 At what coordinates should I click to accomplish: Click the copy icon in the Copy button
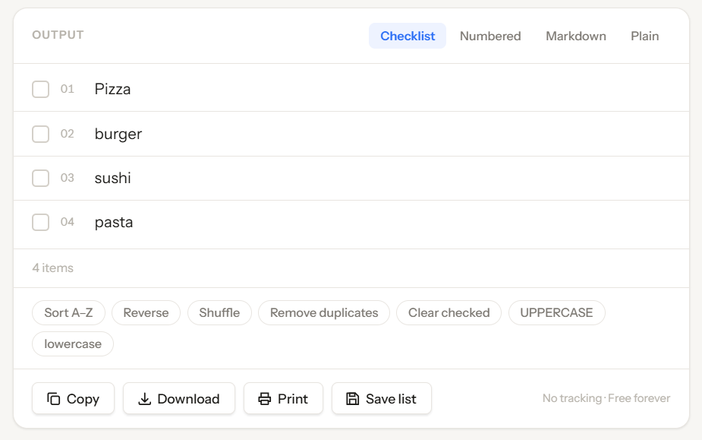pos(54,399)
